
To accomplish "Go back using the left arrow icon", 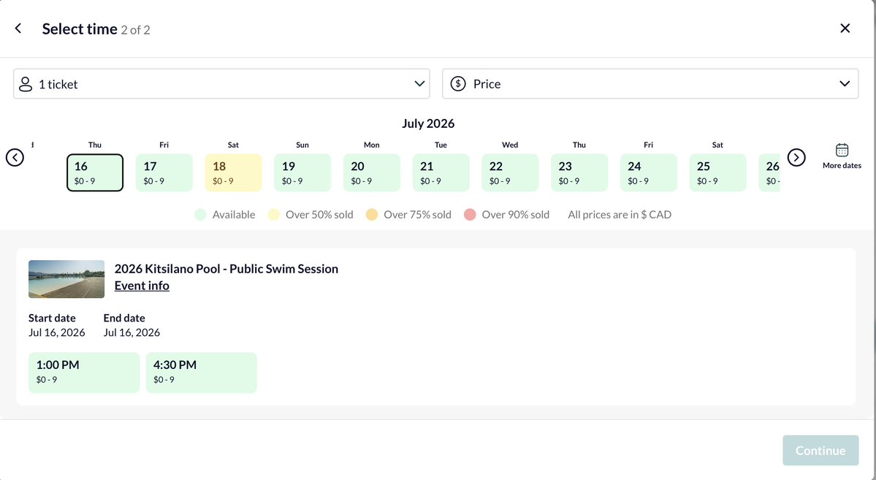I will point(18,28).
